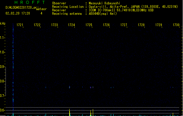Click the Observer label
The image size is (183, 116).
click(59, 3)
